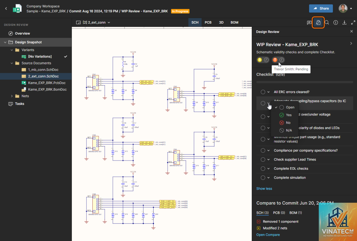Click the Share button
Image resolution: width=357 pixels, height=241 pixels.
(321, 9)
